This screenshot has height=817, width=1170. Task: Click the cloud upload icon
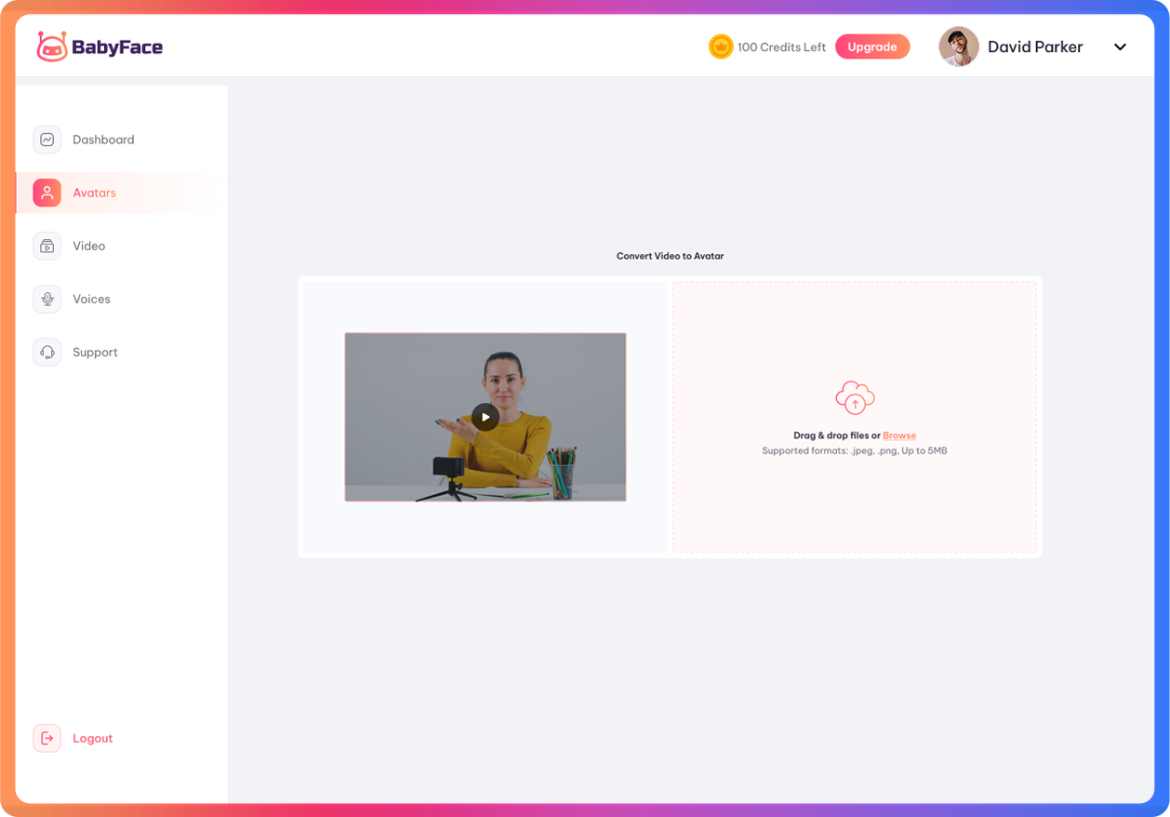click(855, 397)
